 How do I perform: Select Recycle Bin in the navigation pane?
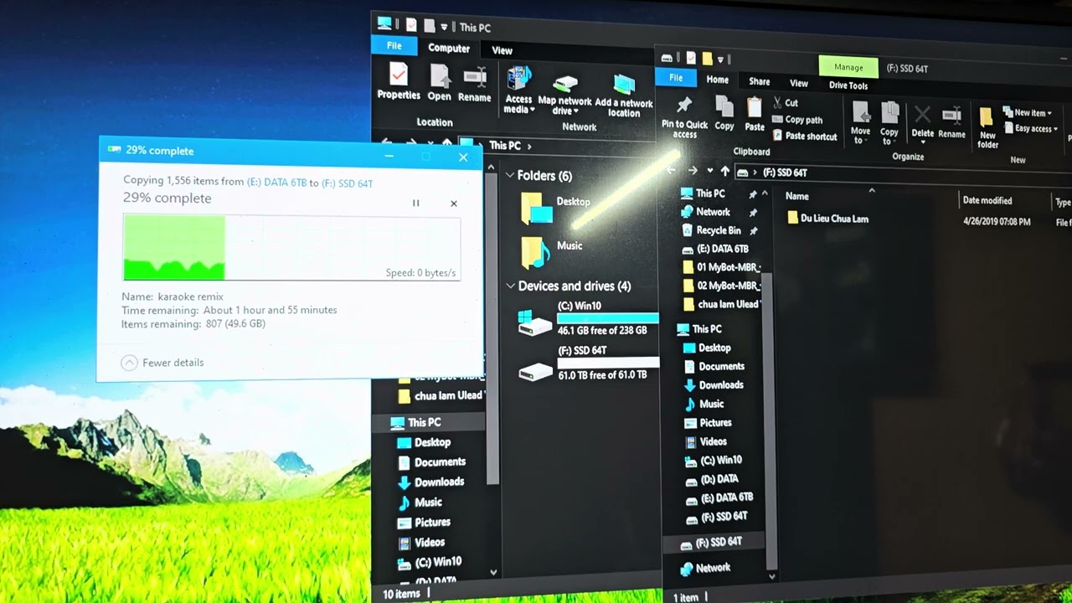click(x=710, y=230)
